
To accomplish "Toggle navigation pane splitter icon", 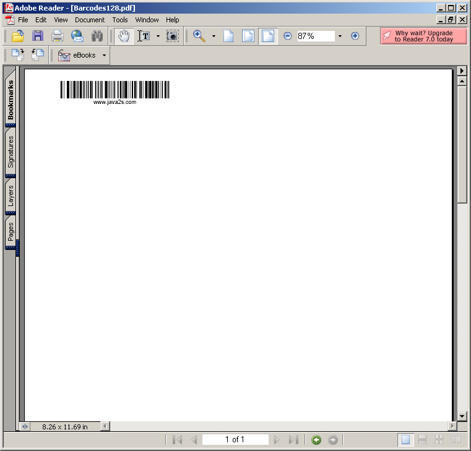I will click(25, 427).
